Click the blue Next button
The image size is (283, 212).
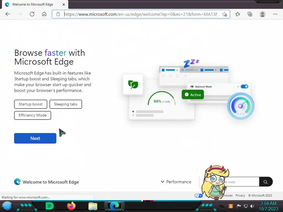(x=35, y=138)
